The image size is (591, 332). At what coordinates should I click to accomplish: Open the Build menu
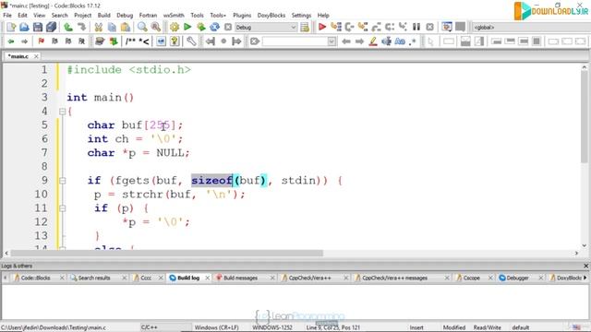coord(104,16)
